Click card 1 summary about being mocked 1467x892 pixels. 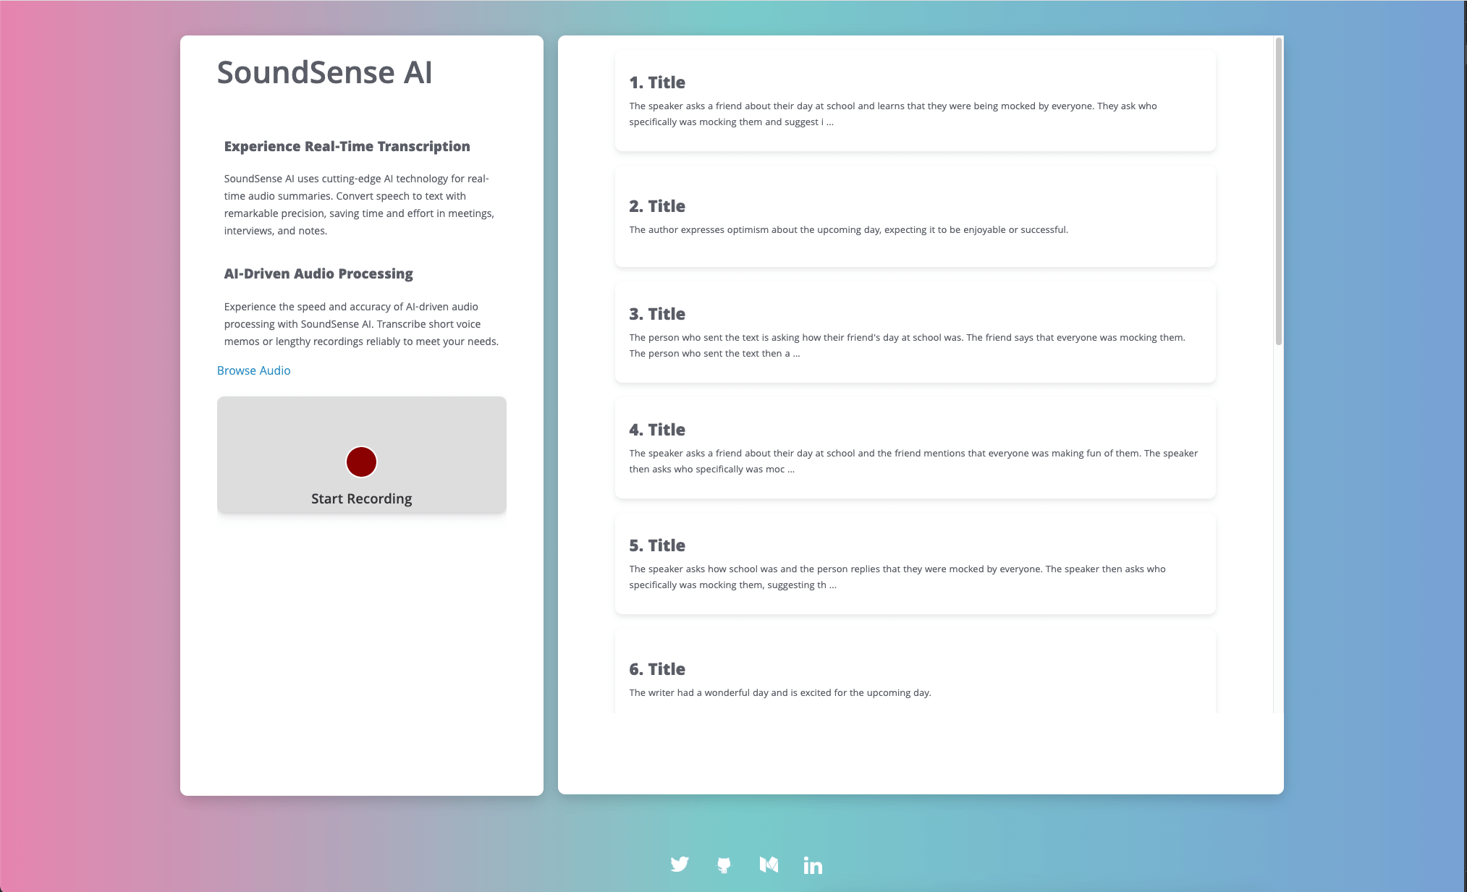coord(893,114)
